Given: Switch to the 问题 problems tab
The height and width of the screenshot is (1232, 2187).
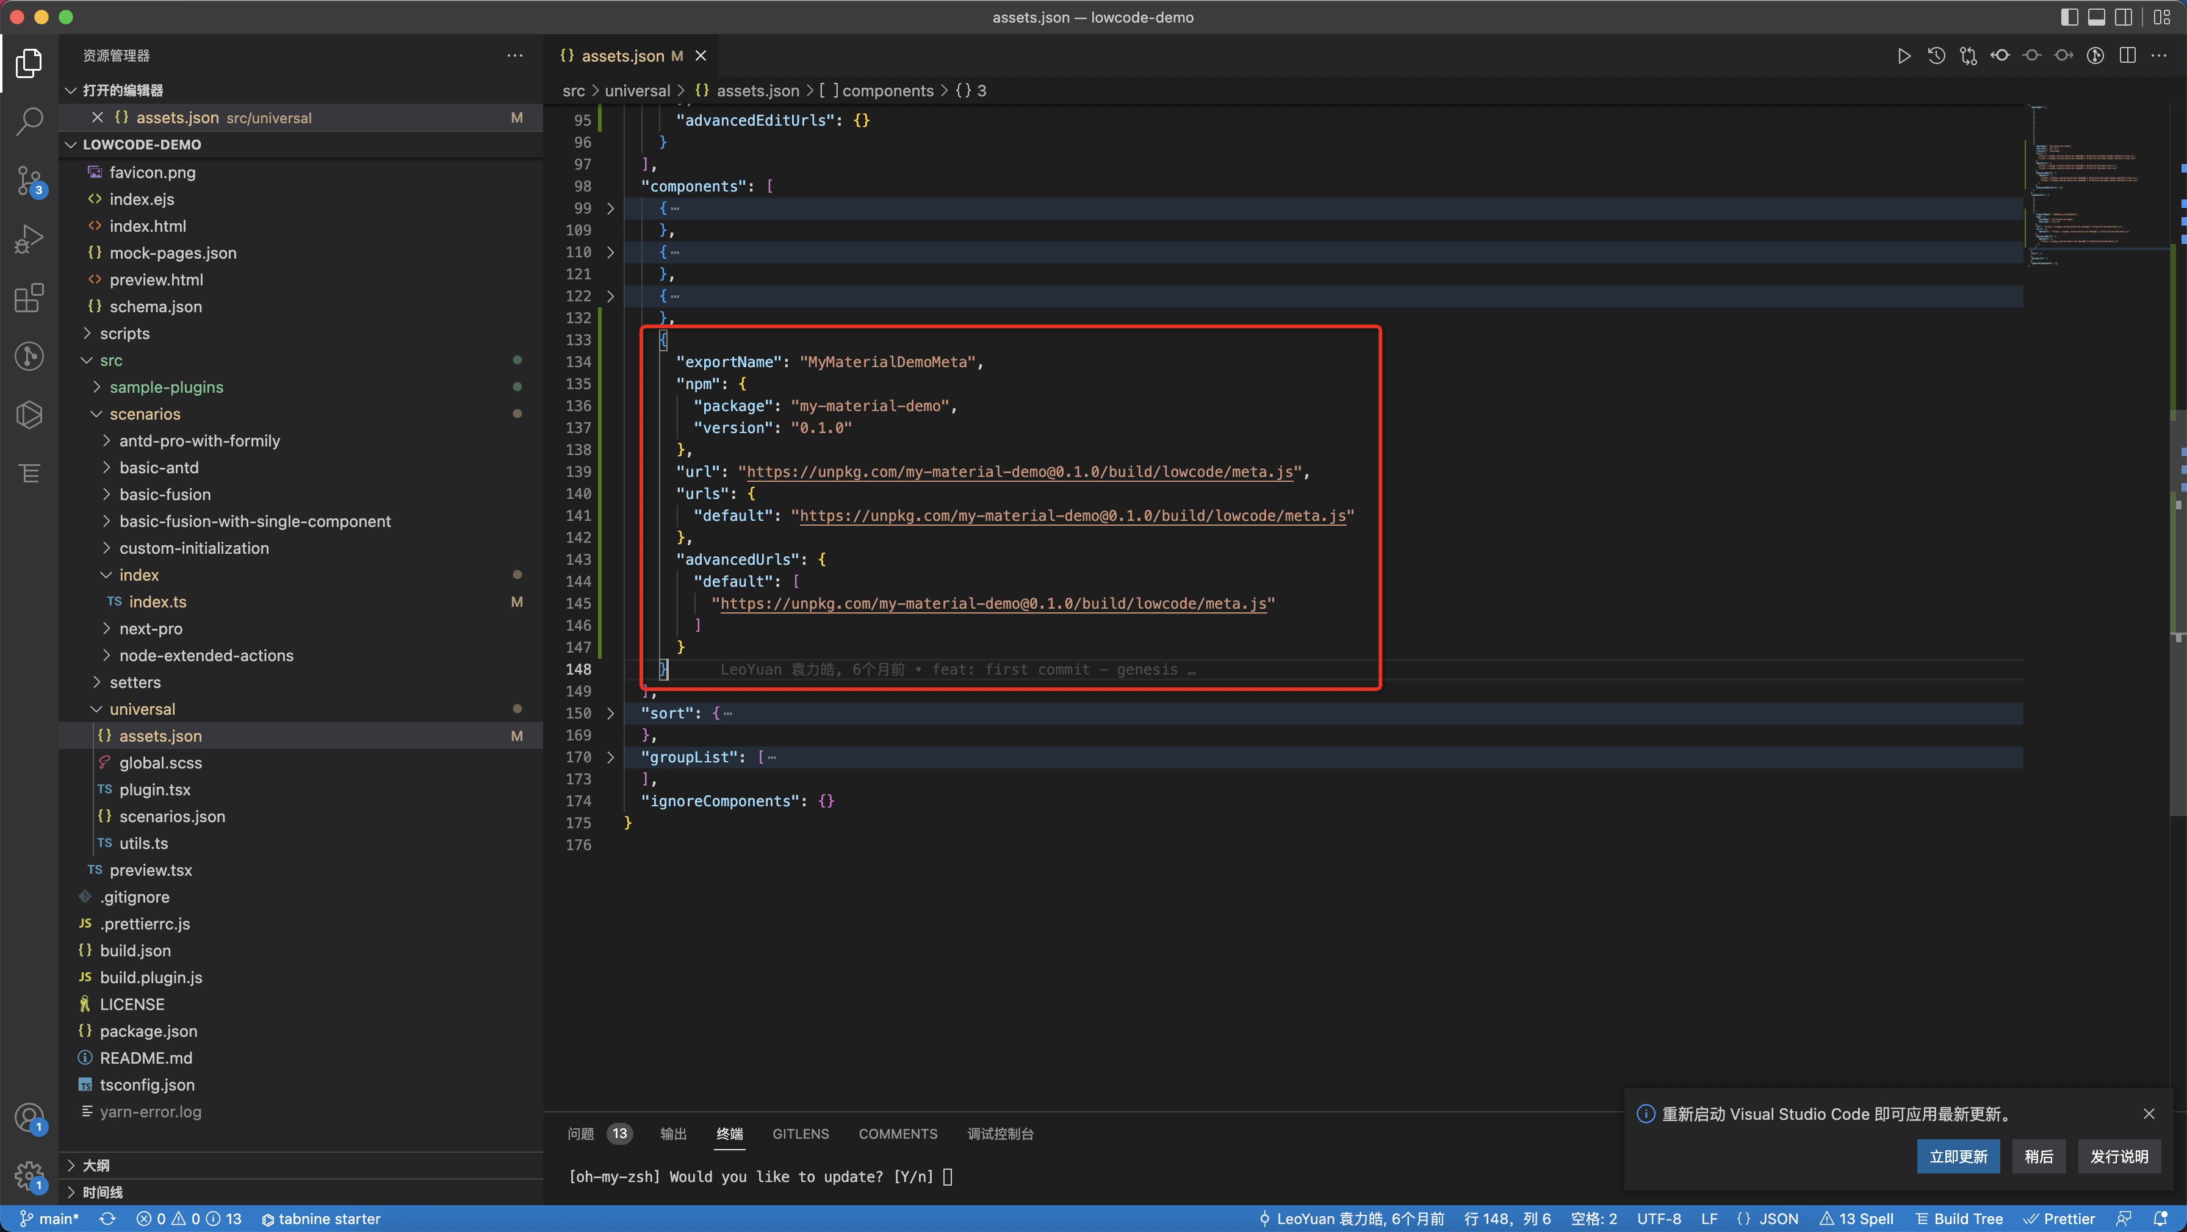Looking at the screenshot, I should (581, 1134).
